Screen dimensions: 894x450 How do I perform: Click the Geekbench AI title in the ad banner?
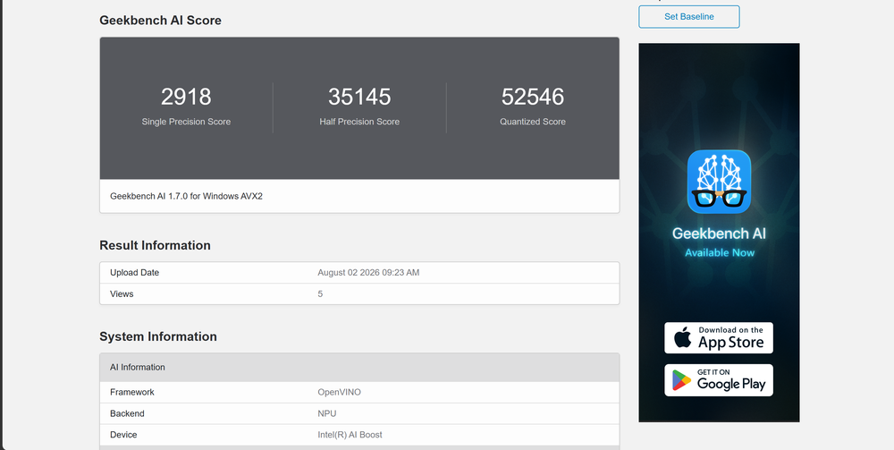(719, 233)
